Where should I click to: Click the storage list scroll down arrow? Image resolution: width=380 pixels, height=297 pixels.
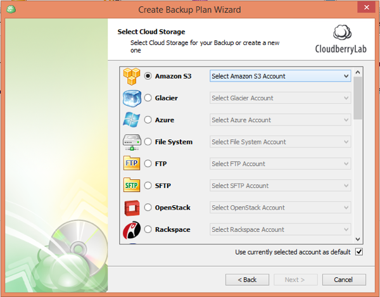pyautogui.click(x=358, y=239)
